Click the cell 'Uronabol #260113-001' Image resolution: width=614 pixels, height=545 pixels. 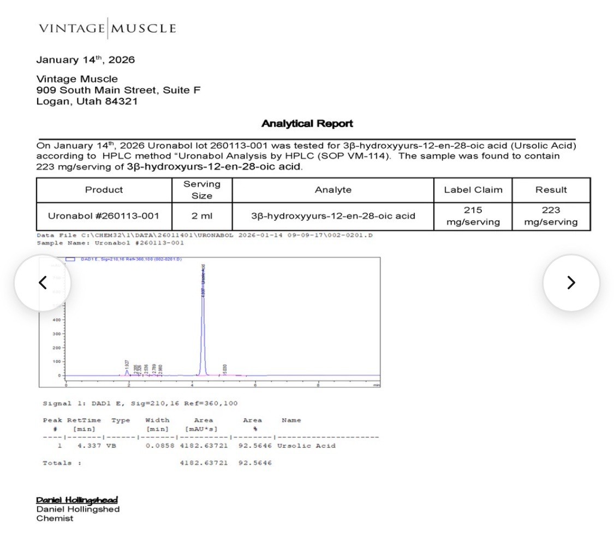coord(104,216)
